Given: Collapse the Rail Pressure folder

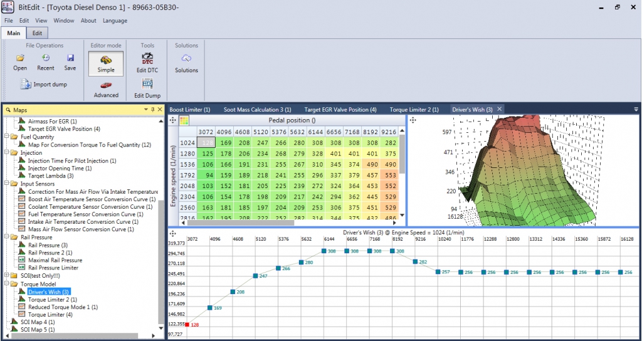Looking at the screenshot, I should 7,237.
